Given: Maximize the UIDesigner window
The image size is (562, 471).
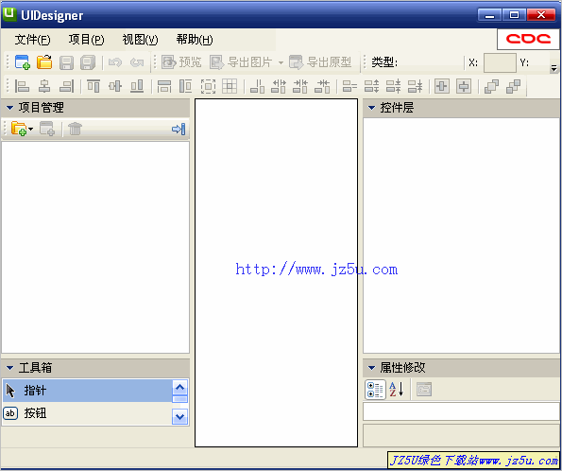Looking at the screenshot, I should (x=514, y=15).
